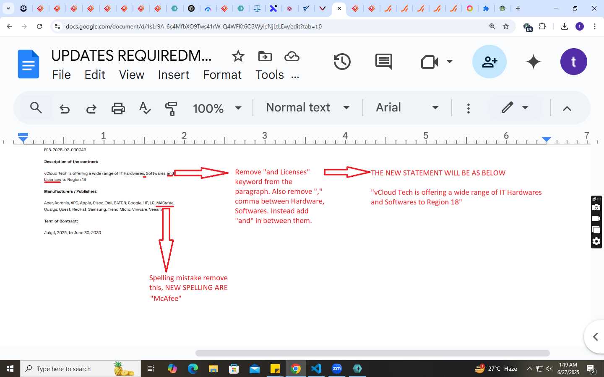Viewport: 604px width, 377px height.
Task: Open the editing mode pencil dropdown
Action: 515,108
